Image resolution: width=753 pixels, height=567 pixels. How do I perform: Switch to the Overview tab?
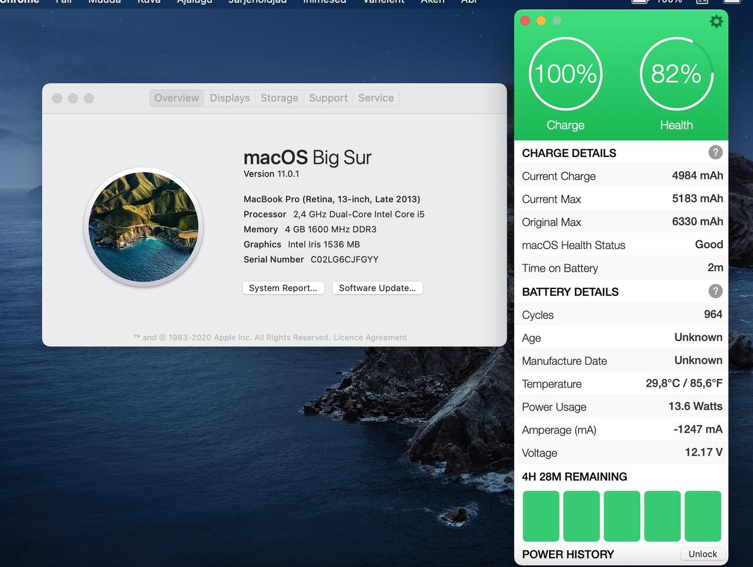(x=177, y=98)
